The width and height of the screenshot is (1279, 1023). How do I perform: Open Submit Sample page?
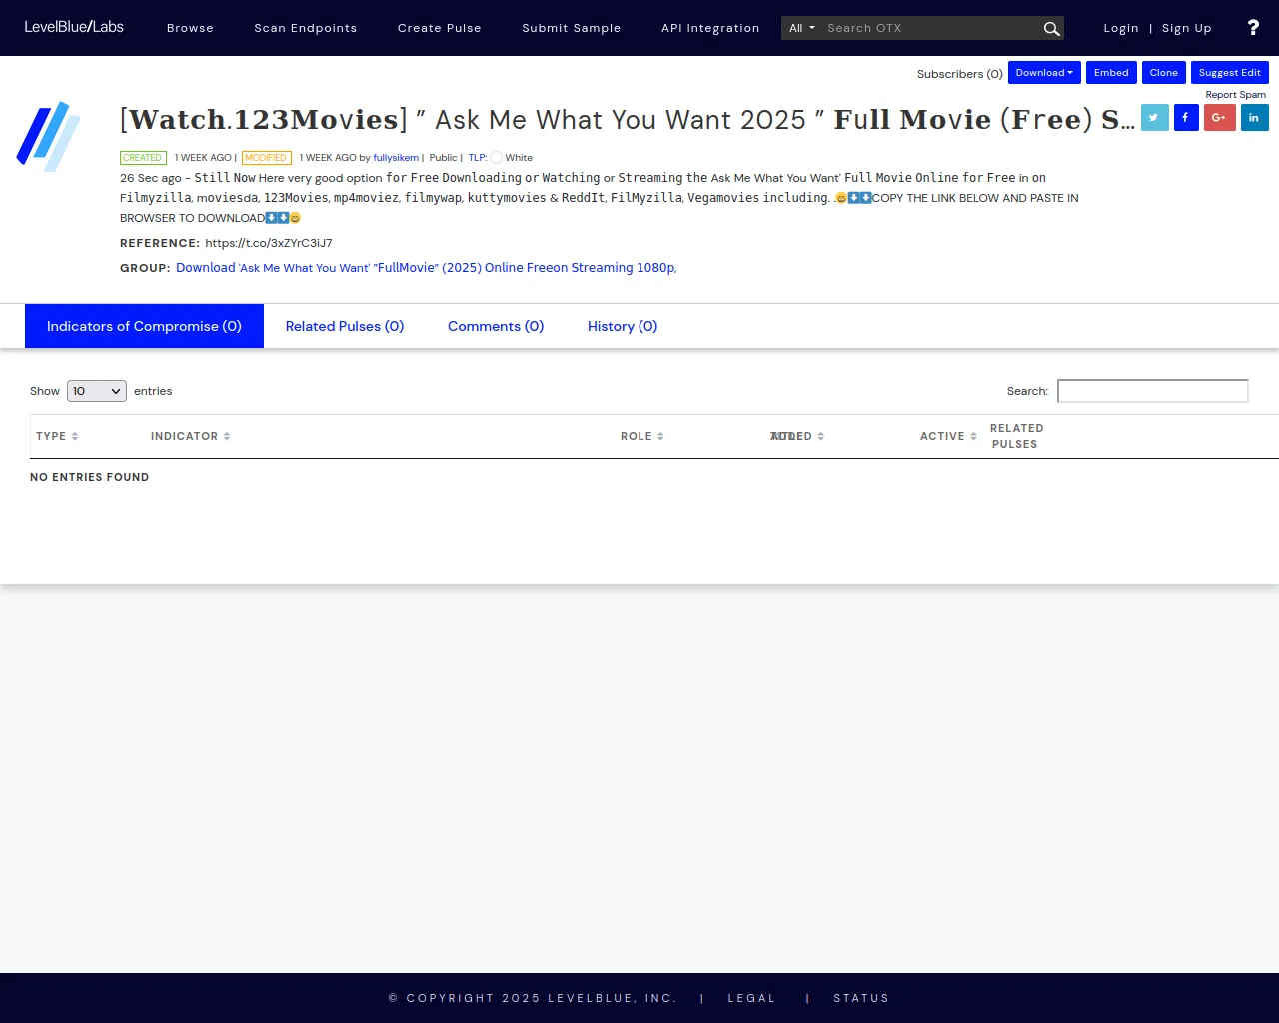(571, 28)
